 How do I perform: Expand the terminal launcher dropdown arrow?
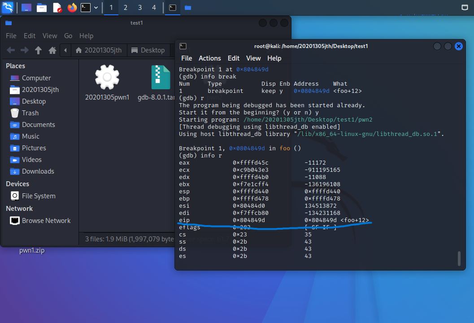pyautogui.click(x=96, y=8)
